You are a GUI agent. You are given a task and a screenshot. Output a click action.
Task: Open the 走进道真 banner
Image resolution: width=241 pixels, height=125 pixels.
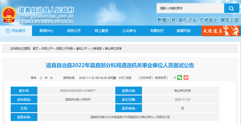[x=220, y=31]
